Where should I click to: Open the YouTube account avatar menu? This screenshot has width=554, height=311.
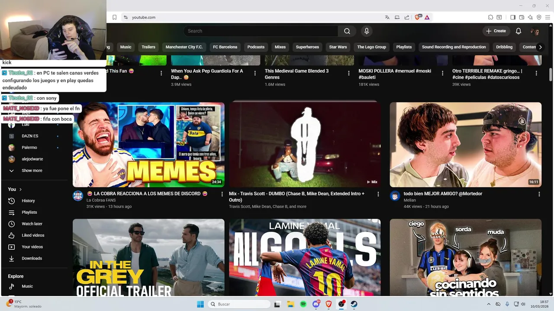click(535, 31)
